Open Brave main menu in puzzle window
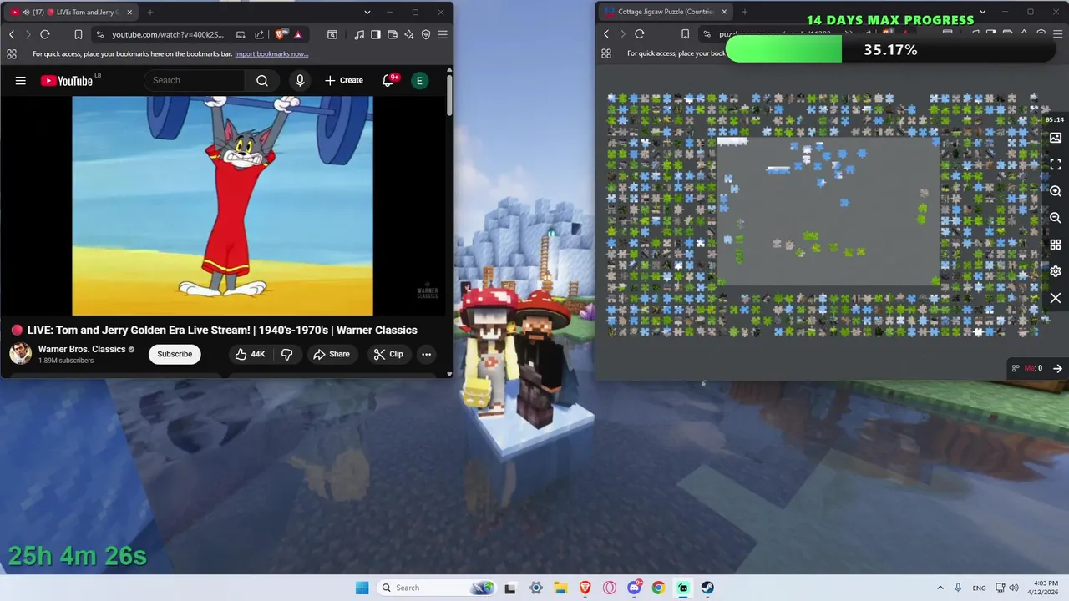The image size is (1069, 601). (1057, 34)
